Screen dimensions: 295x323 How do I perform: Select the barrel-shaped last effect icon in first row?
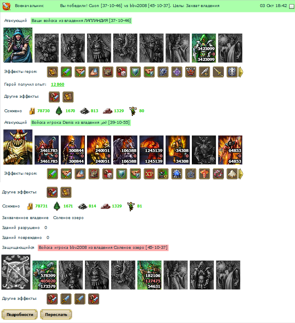click(232, 72)
